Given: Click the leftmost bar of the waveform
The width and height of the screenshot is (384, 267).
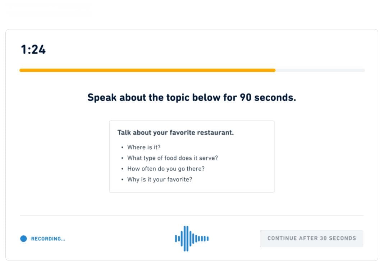Looking at the screenshot, I should pyautogui.click(x=176, y=239).
